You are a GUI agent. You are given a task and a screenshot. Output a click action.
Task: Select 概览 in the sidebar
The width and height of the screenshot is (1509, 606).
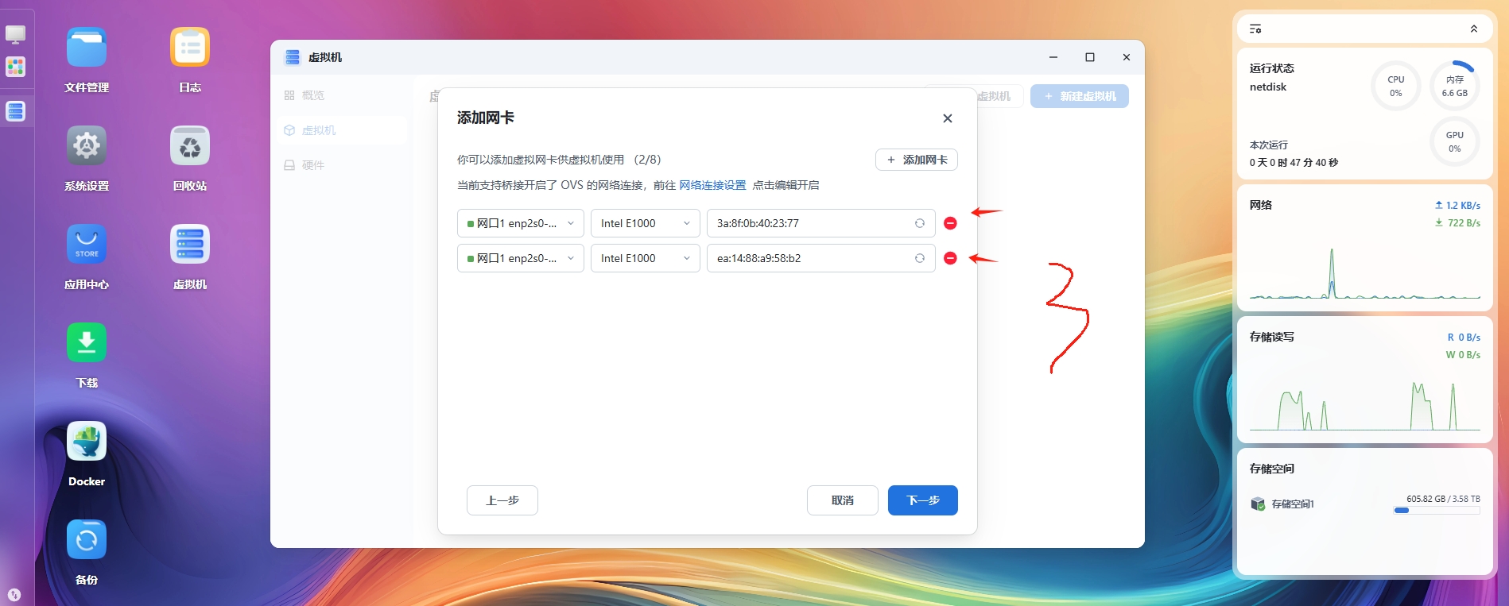click(312, 95)
